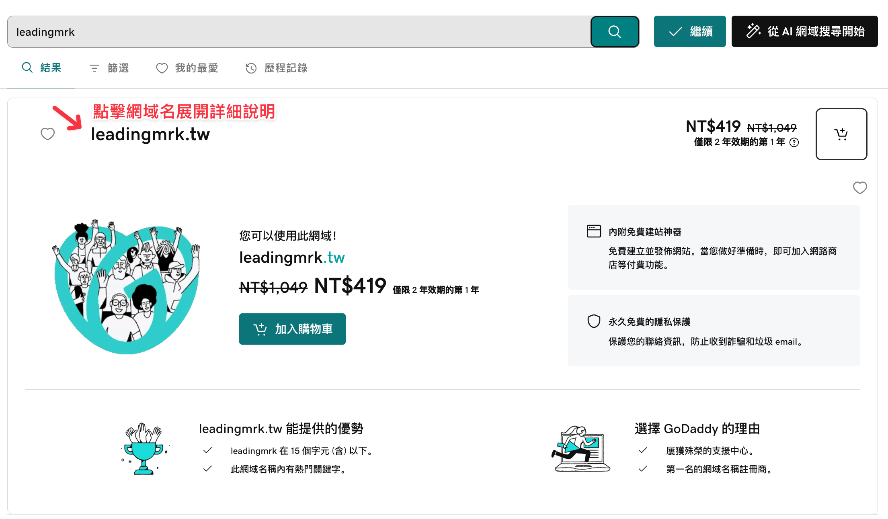Click the 此網域名稱內有熱門關鍵字 text
Image resolution: width=888 pixels, height=519 pixels.
[x=288, y=469]
